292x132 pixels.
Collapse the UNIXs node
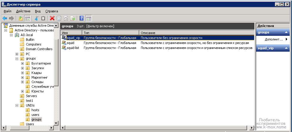[17, 105]
